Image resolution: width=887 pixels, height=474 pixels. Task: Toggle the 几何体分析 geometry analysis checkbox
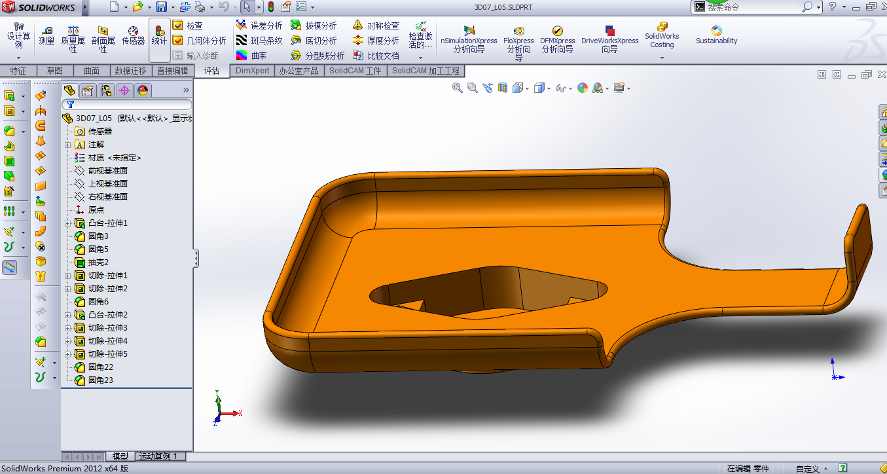[x=178, y=41]
